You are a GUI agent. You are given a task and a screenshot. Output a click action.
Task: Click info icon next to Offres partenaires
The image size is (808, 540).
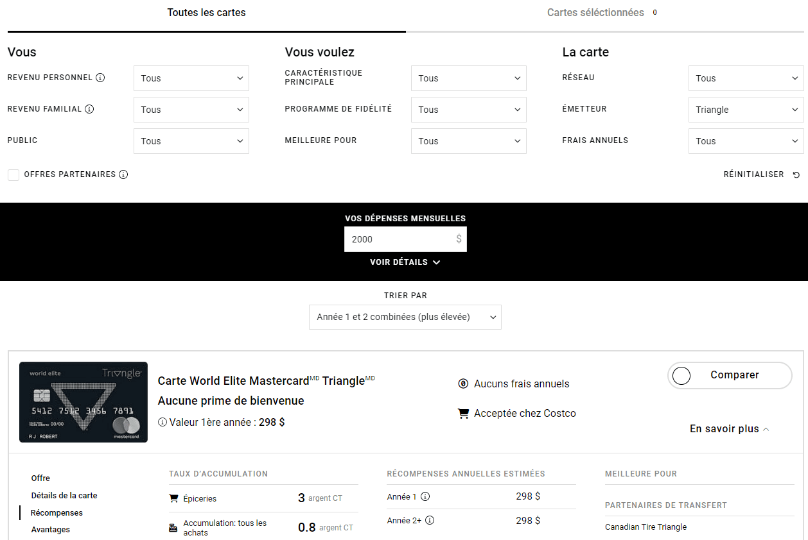(123, 174)
